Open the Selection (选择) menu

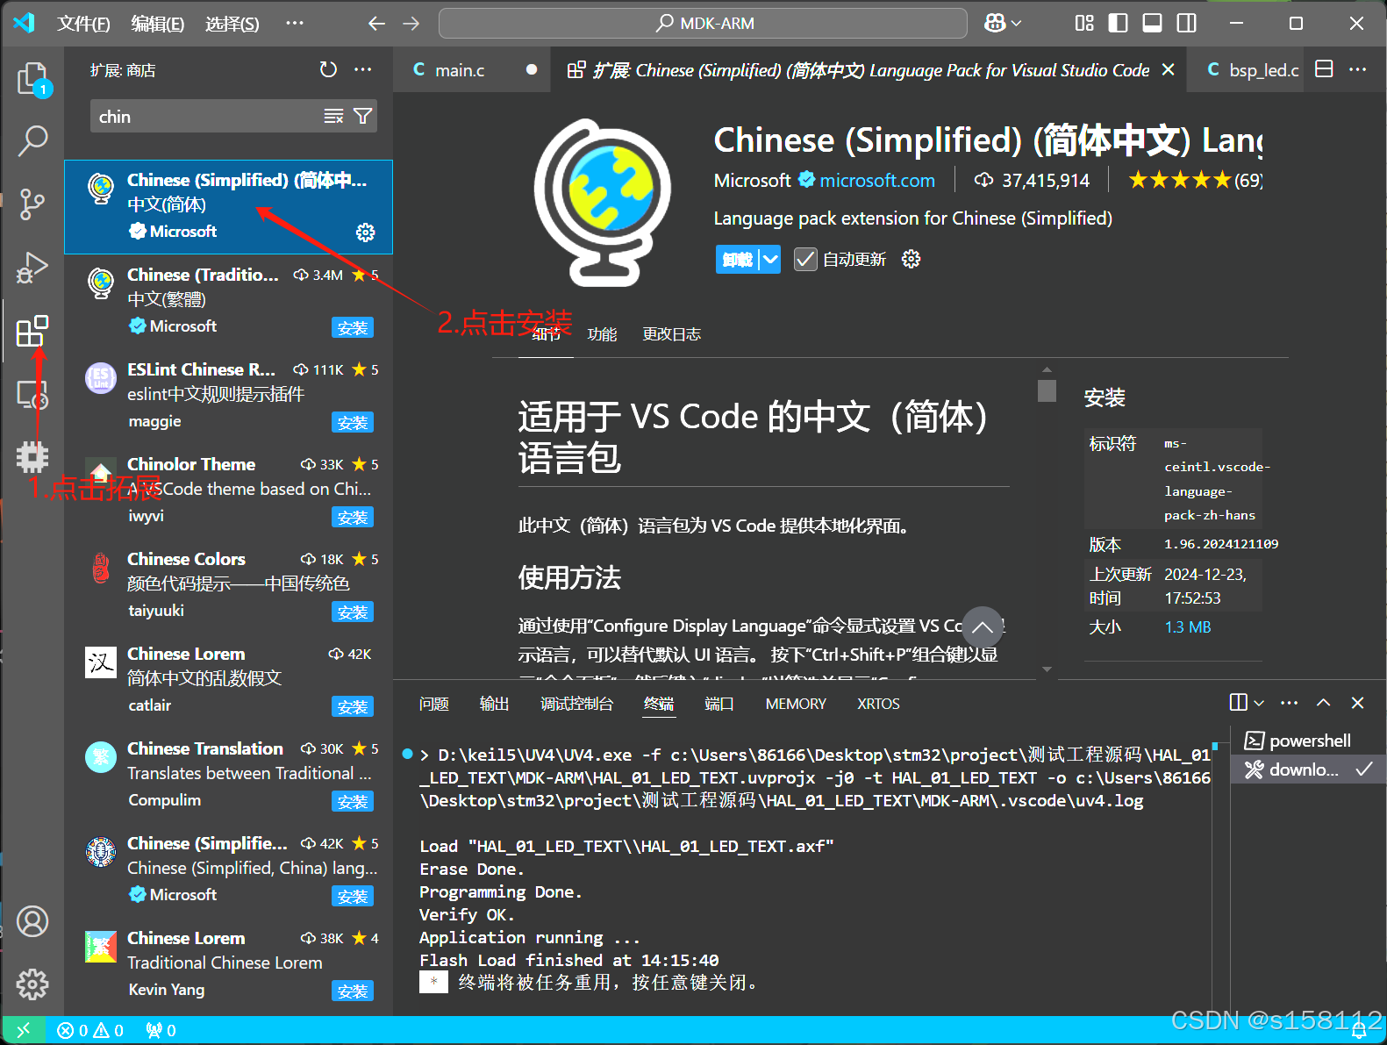click(232, 24)
